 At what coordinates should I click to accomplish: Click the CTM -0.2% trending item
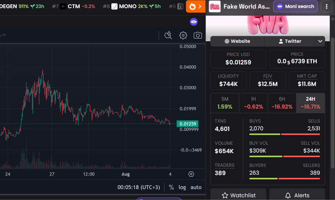pyautogui.click(x=74, y=6)
